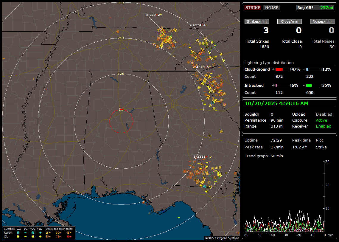
Task: Click the Recent -IC cyan dash symbol
Action: [25, 232]
